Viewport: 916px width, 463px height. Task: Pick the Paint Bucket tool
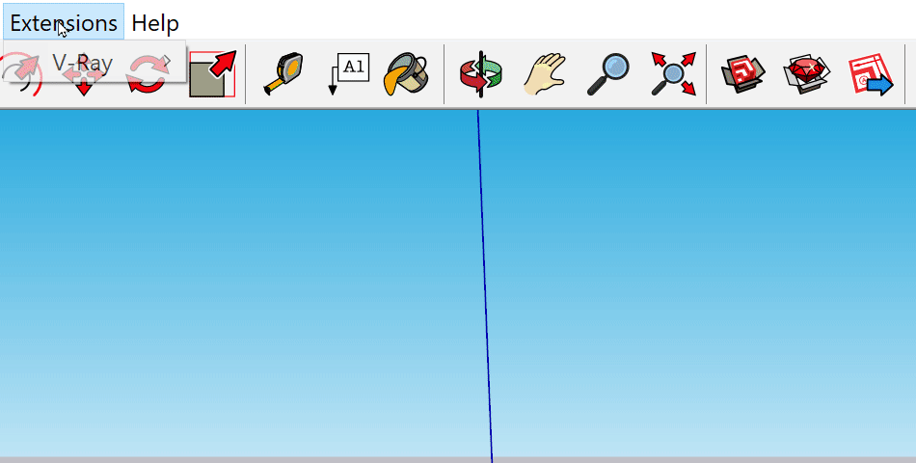[407, 73]
